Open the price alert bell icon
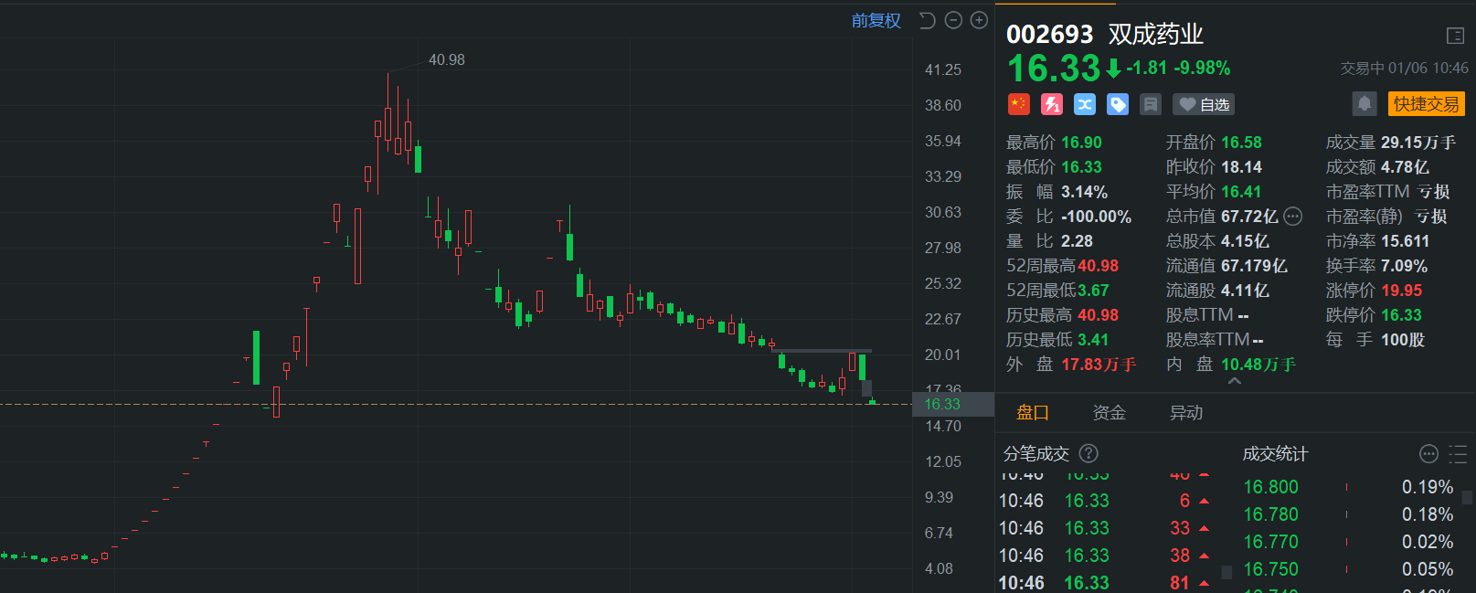 tap(1364, 103)
